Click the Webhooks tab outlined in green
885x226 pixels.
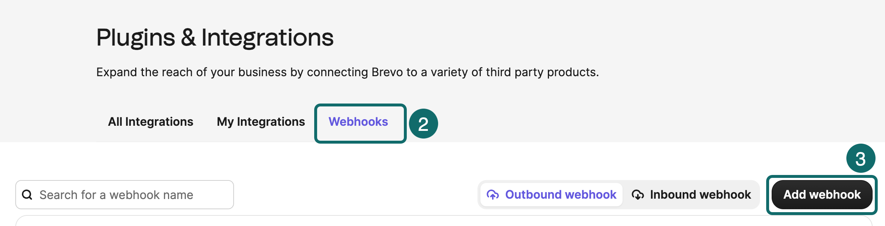(x=359, y=122)
